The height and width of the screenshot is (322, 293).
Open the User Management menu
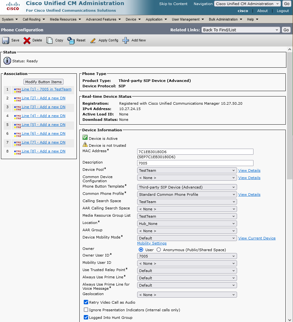tap(188, 19)
